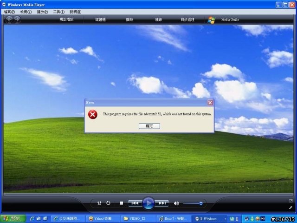
Task: Select the 現正播放 (Now Playing) tab
Action: [66, 20]
